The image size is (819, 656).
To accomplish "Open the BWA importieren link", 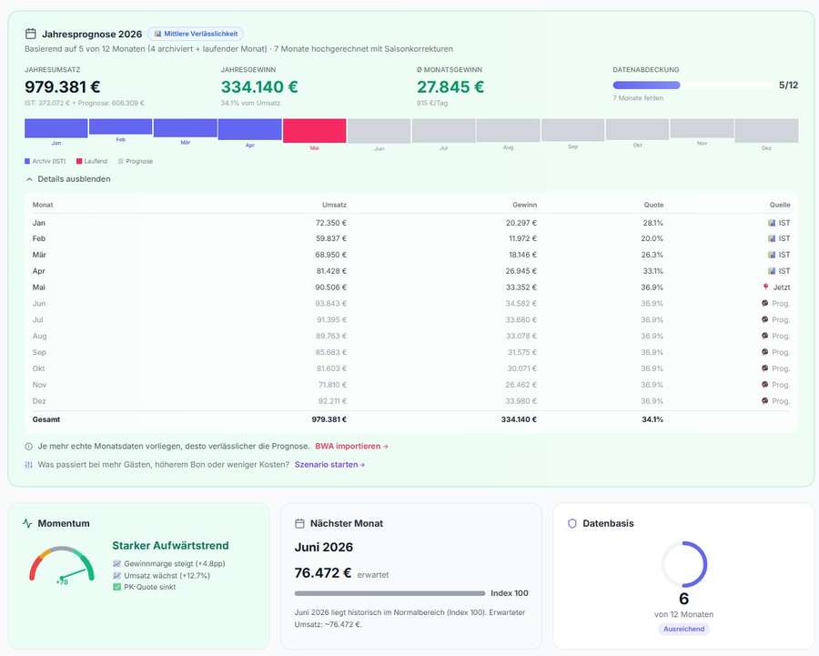I will coord(351,446).
